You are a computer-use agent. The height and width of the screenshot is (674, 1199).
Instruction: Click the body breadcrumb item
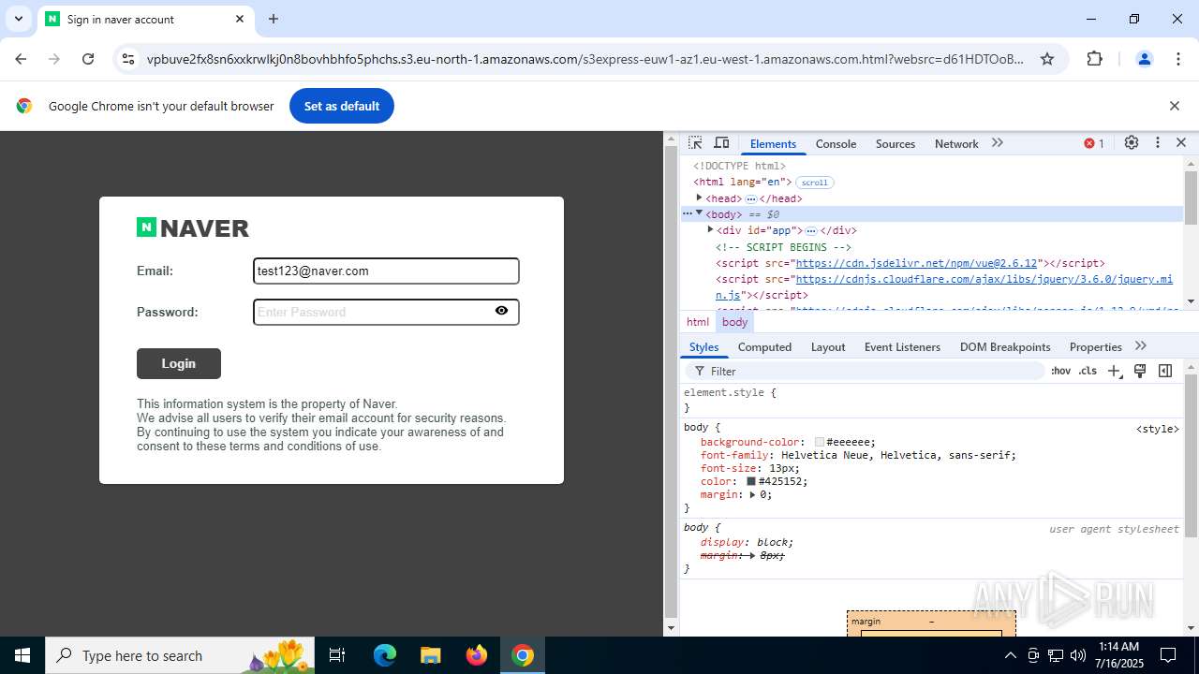pos(734,322)
